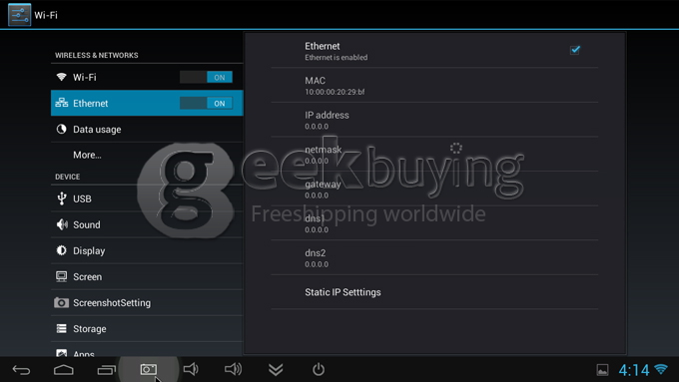This screenshot has height=382, width=679.
Task: Tap the Back arrow in navigation bar
Action: click(x=21, y=370)
